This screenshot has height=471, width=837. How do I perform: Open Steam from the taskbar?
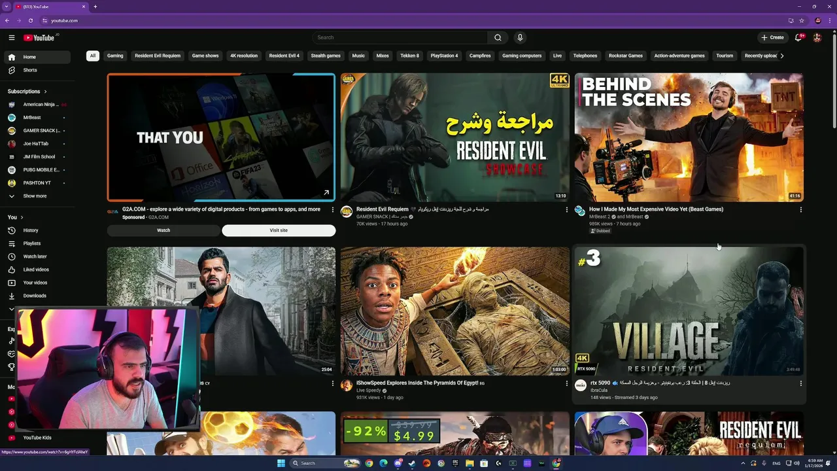412,463
